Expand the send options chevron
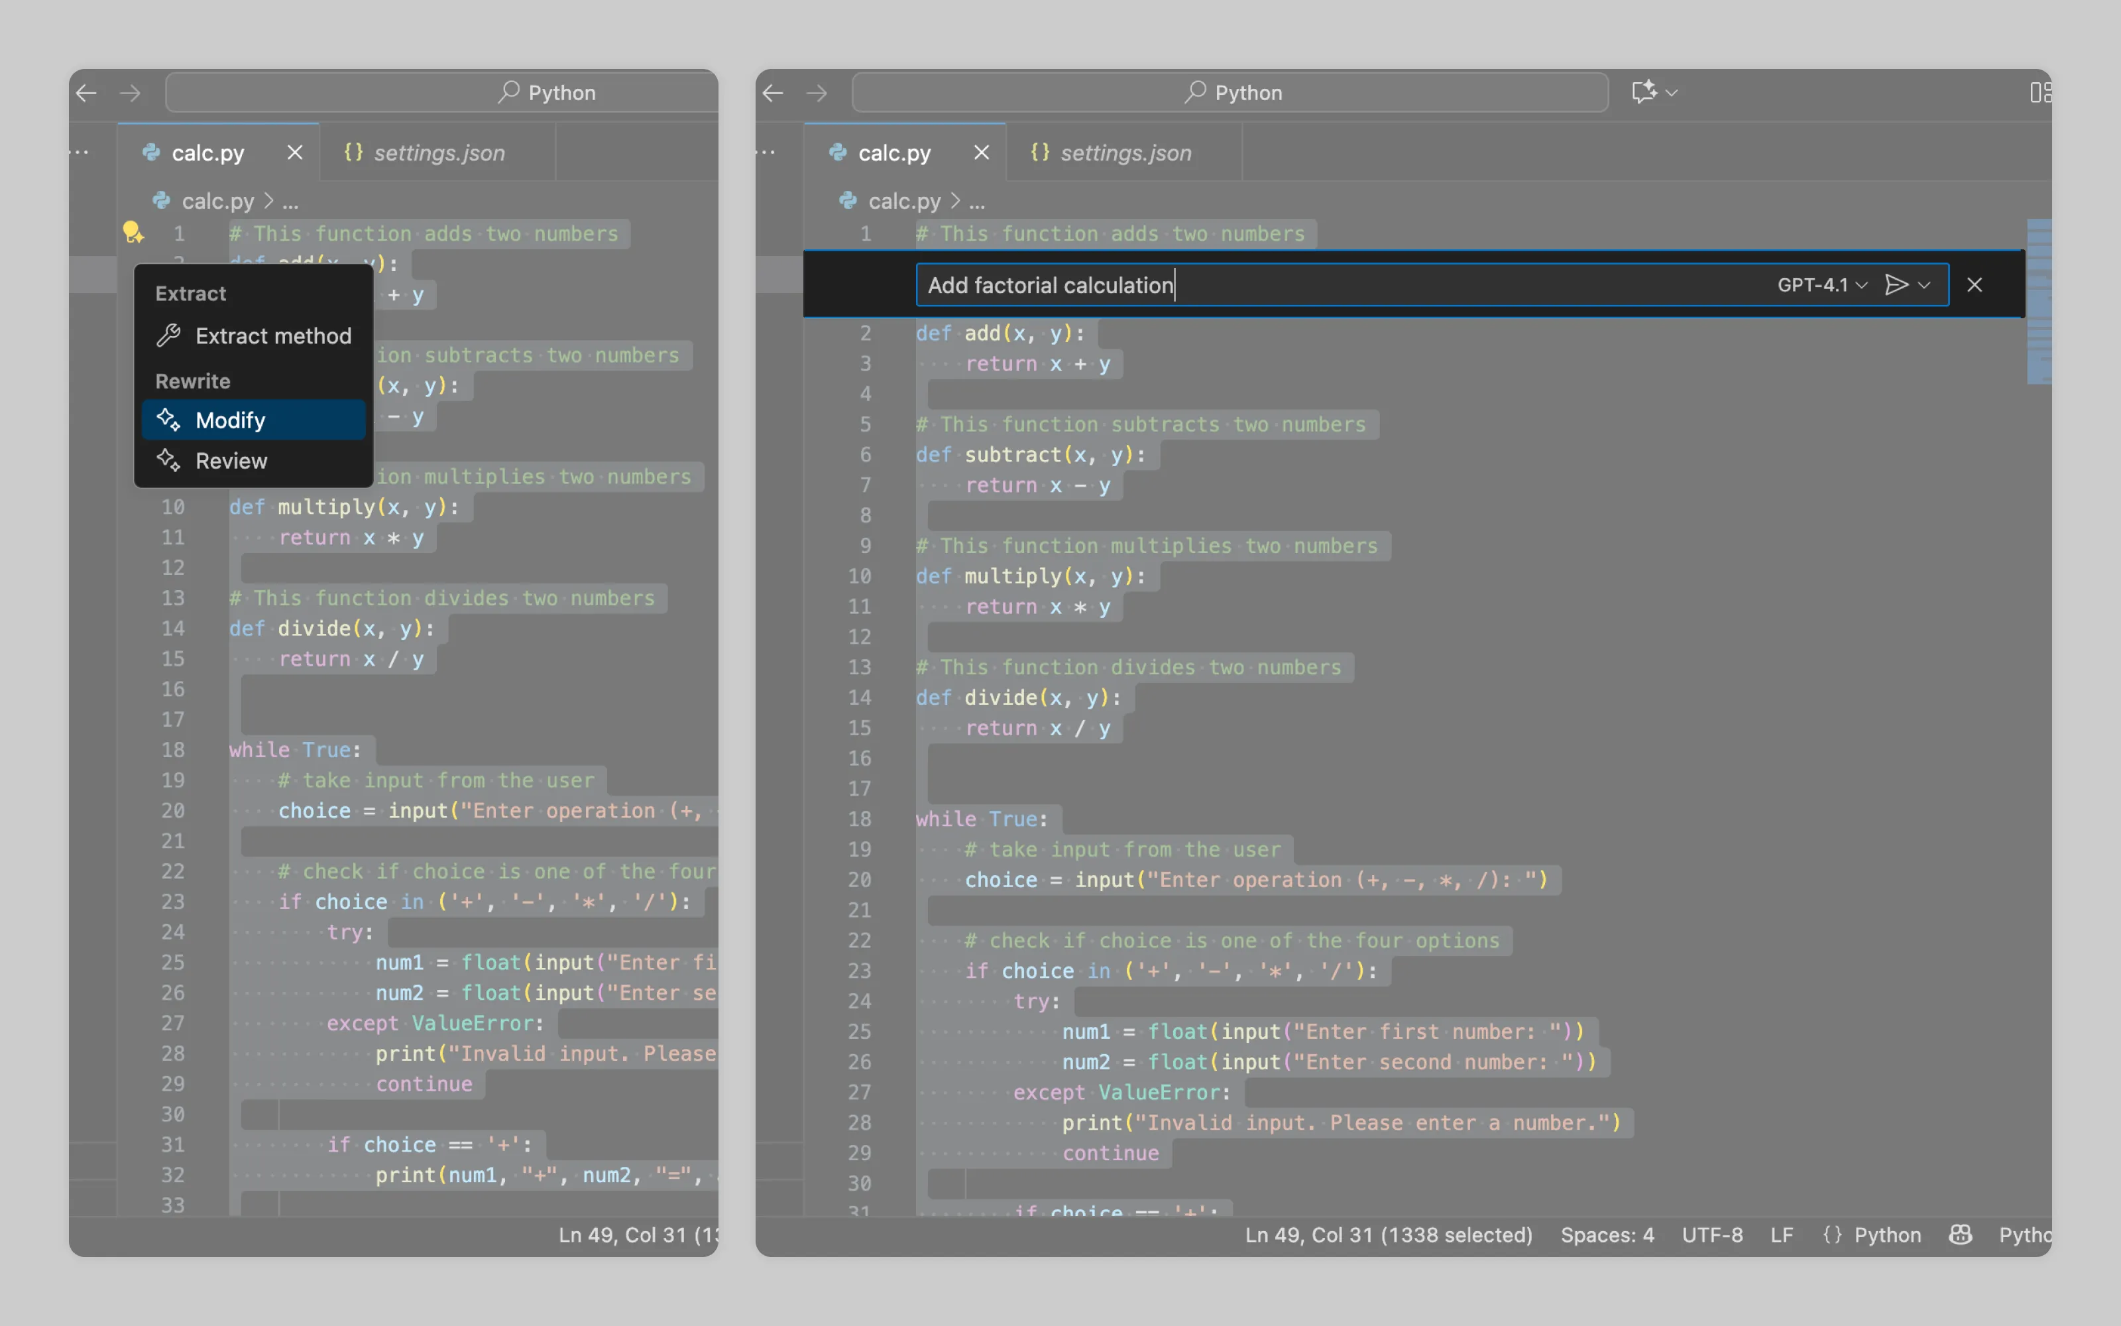Image resolution: width=2121 pixels, height=1326 pixels. pos(1925,285)
